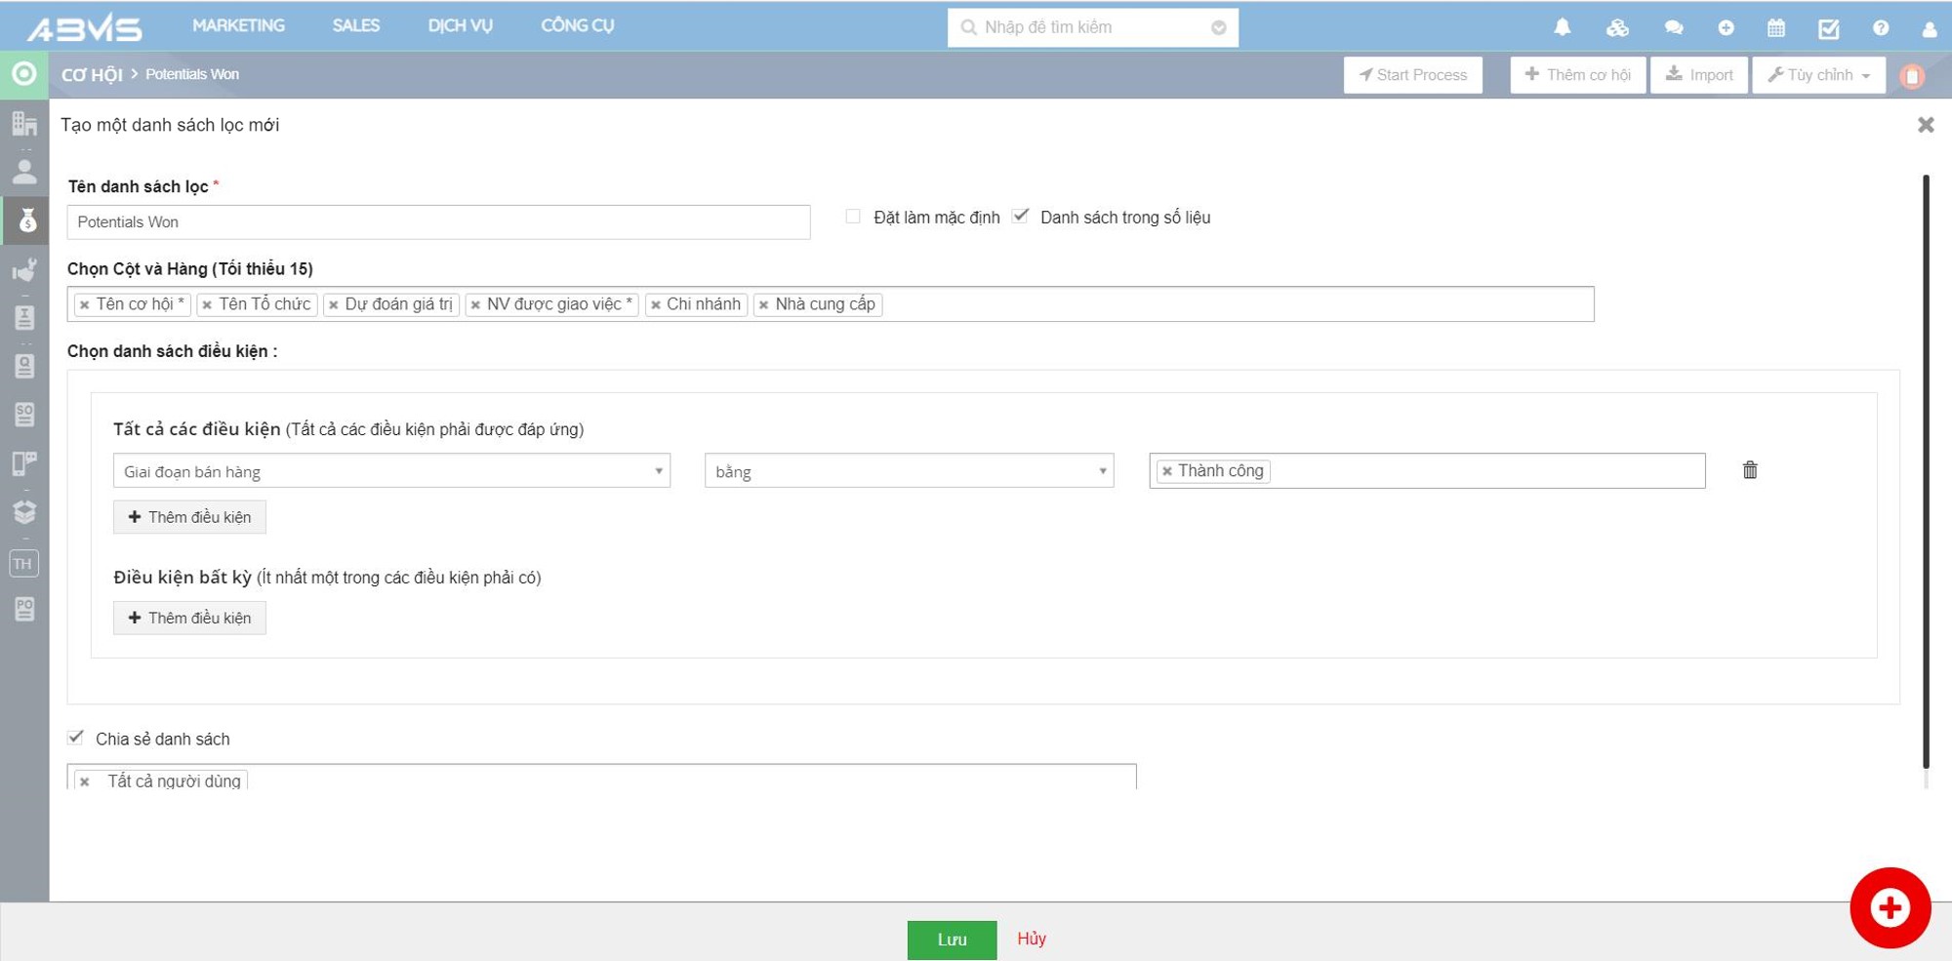The height and width of the screenshot is (961, 1952).
Task: Open the 'bằng' operator dropdown
Action: [909, 471]
